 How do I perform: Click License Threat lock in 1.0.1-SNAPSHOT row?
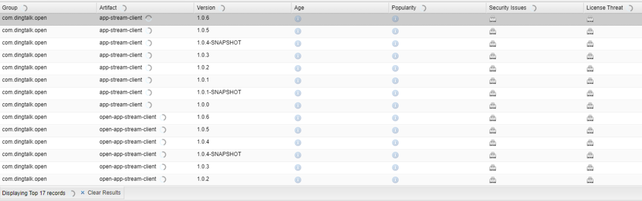pos(590,93)
